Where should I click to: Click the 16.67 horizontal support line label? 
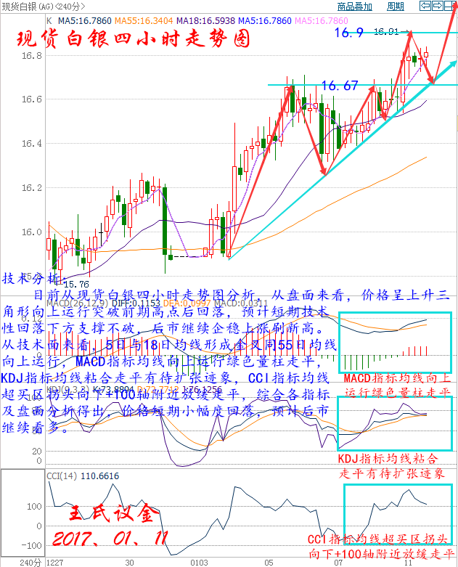point(340,86)
